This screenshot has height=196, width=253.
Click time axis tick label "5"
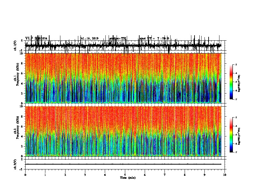coord(125,175)
